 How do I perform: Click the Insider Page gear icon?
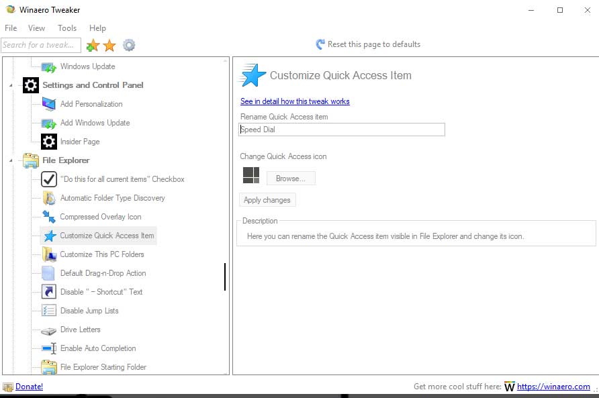[x=49, y=142]
